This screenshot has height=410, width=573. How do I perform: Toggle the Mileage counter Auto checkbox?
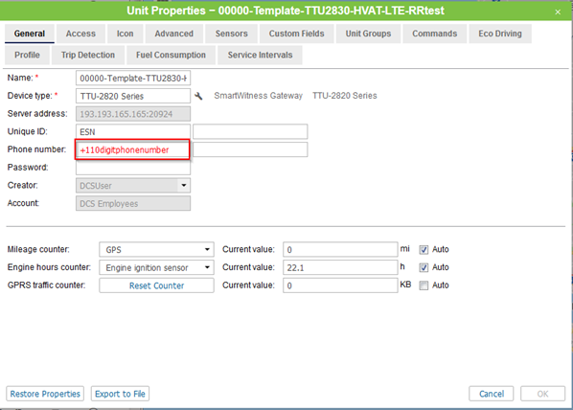coord(424,250)
